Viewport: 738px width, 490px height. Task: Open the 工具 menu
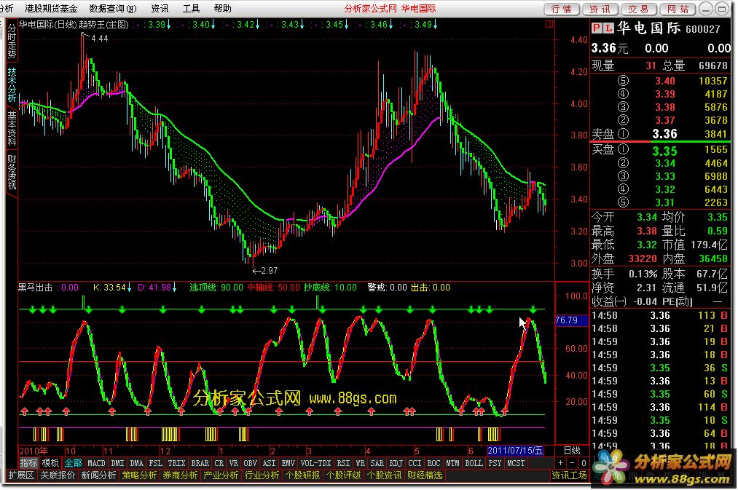click(191, 9)
